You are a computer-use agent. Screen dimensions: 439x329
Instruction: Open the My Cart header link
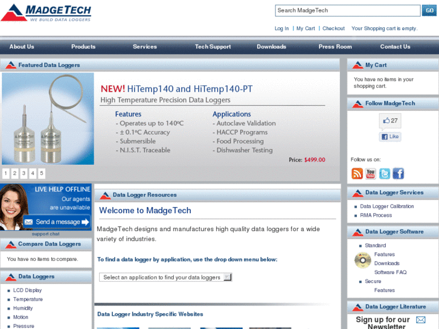click(306, 28)
